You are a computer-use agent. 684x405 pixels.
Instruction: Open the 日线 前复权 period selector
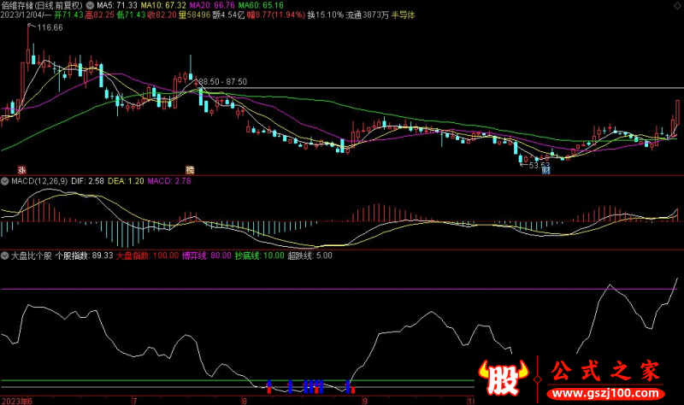click(x=61, y=4)
